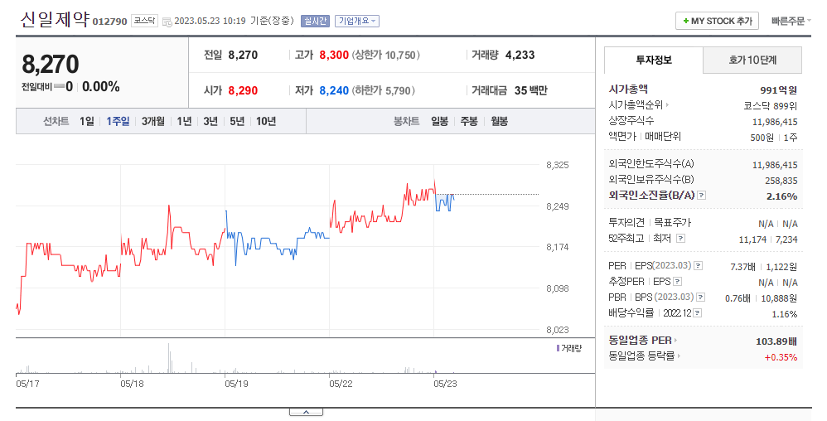Click the 시가총액 value 991억원
Viewport: 827px width, 421px height.
pos(778,90)
